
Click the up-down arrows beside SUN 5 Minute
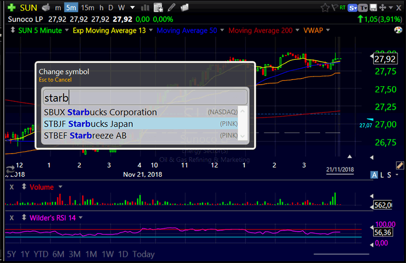coord(12,30)
